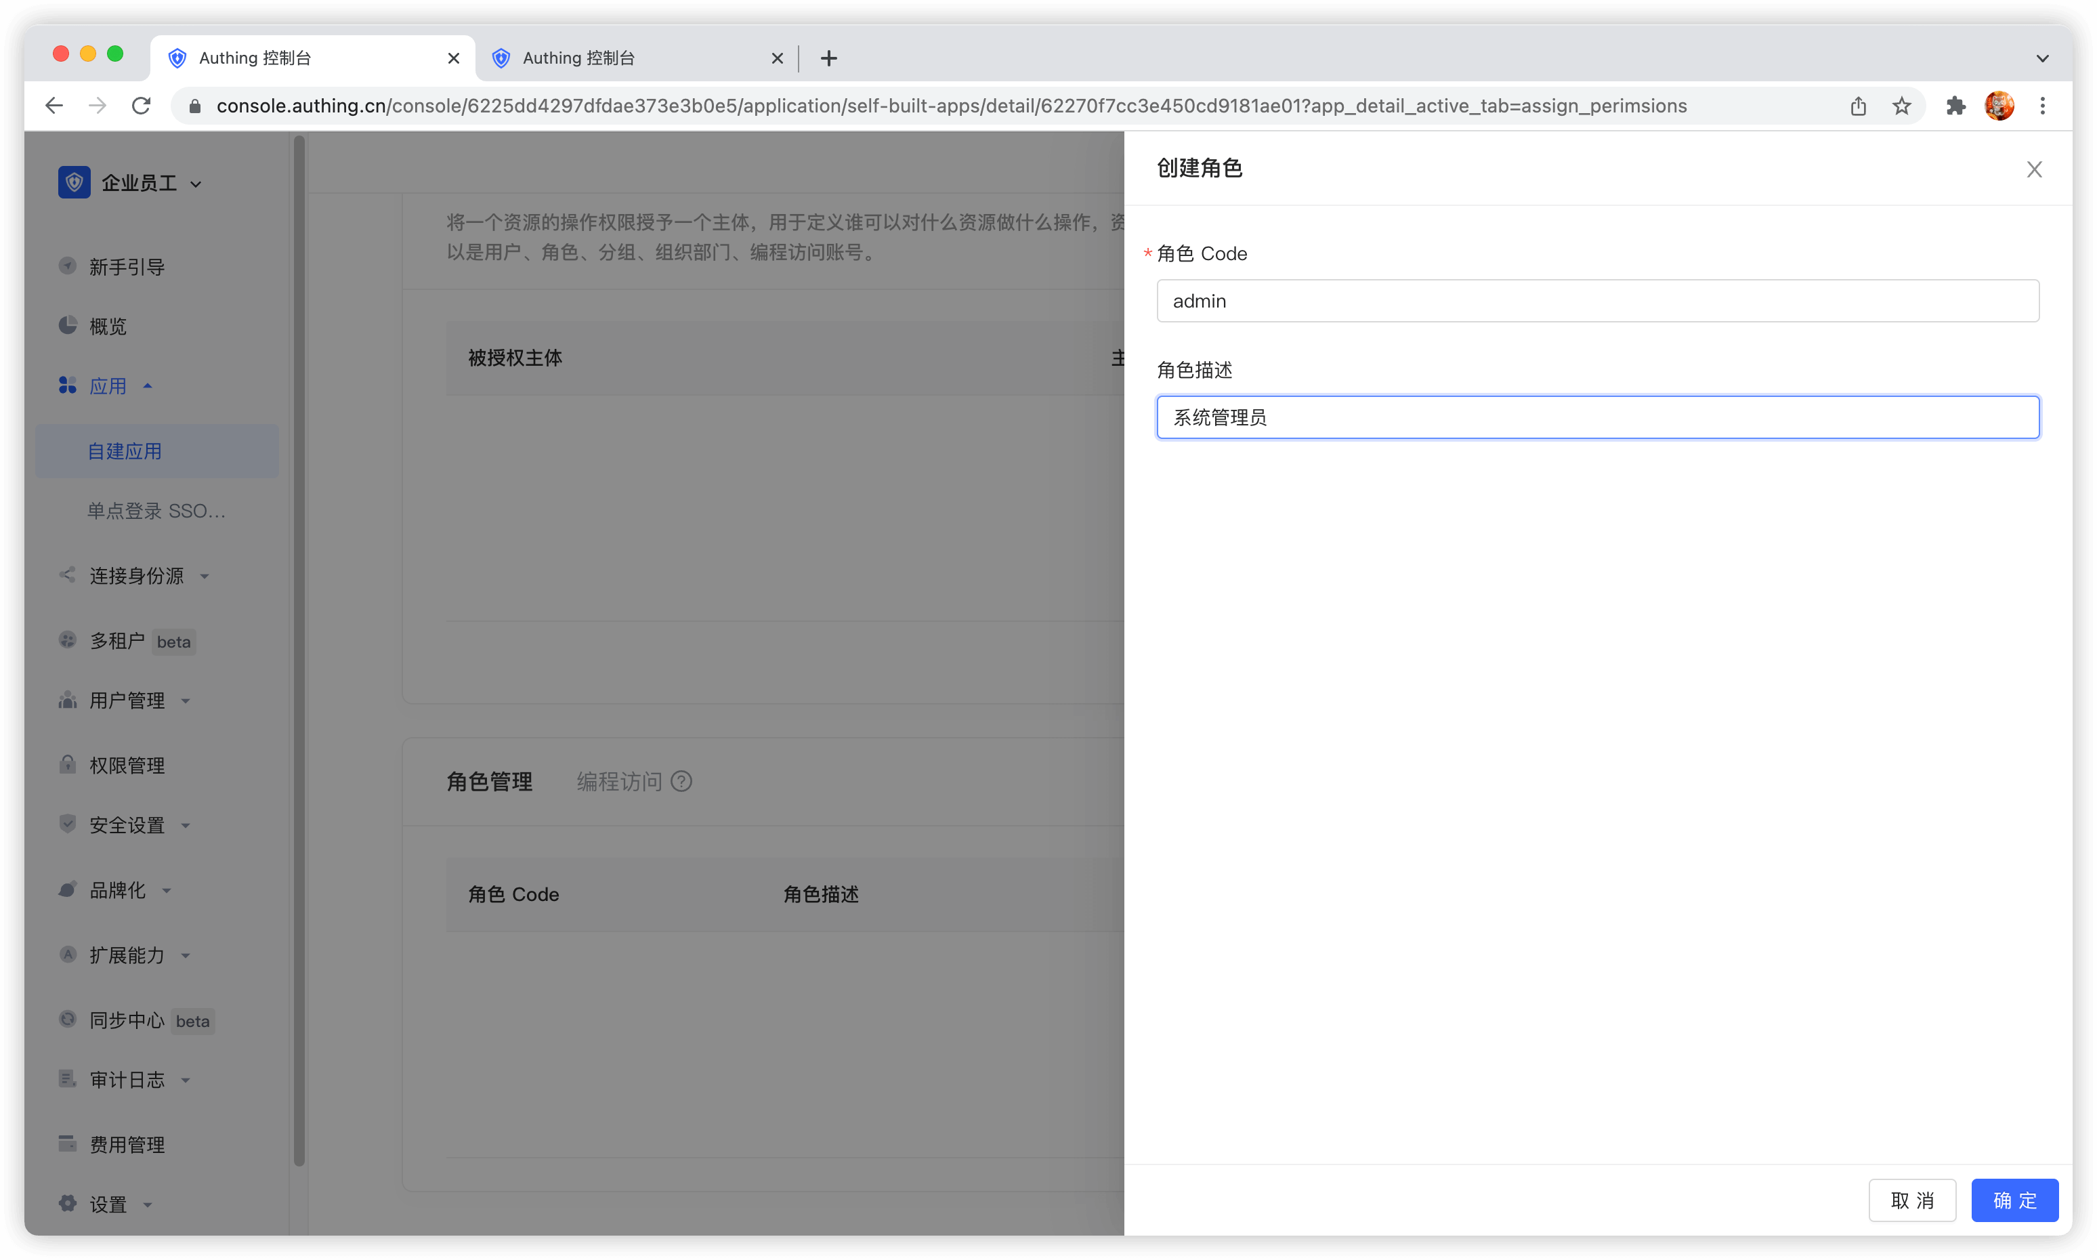Open the browser extensions puzzle icon
This screenshot has width=2097, height=1260.
click(x=1955, y=106)
